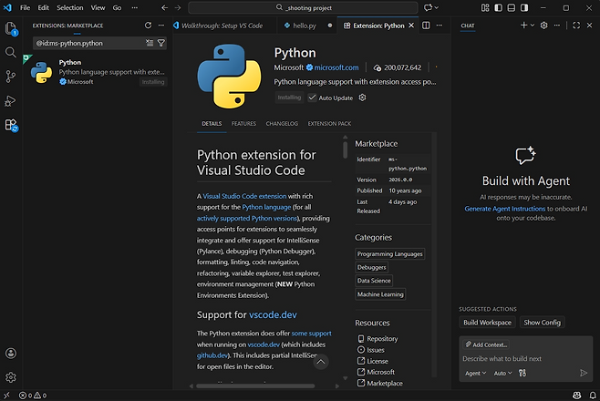Open the Source Control view
The width and height of the screenshot is (600, 401).
pos(11,77)
